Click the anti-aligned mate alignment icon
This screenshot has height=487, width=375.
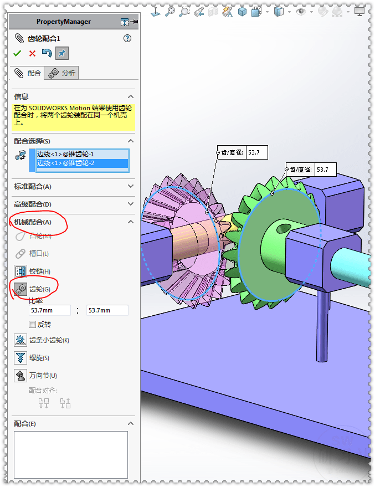65,403
